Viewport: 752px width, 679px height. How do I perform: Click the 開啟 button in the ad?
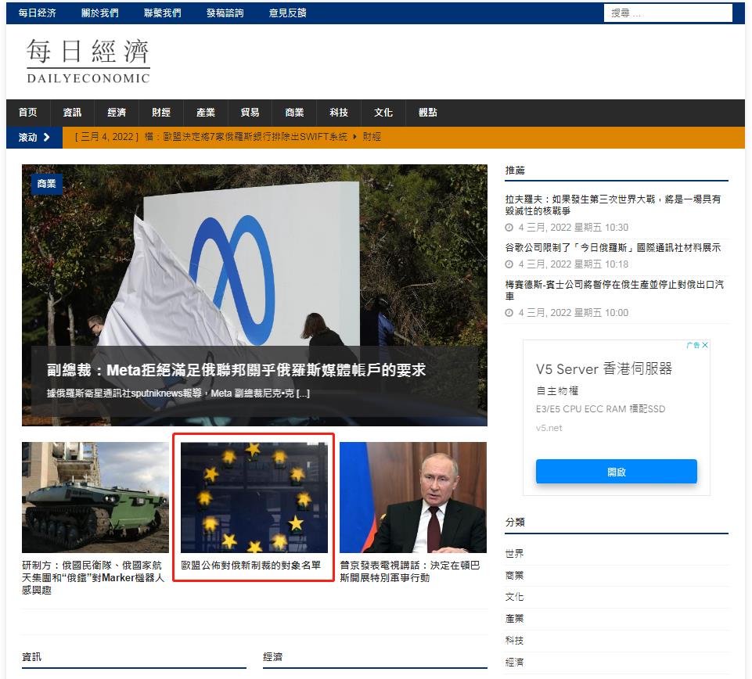click(x=617, y=472)
